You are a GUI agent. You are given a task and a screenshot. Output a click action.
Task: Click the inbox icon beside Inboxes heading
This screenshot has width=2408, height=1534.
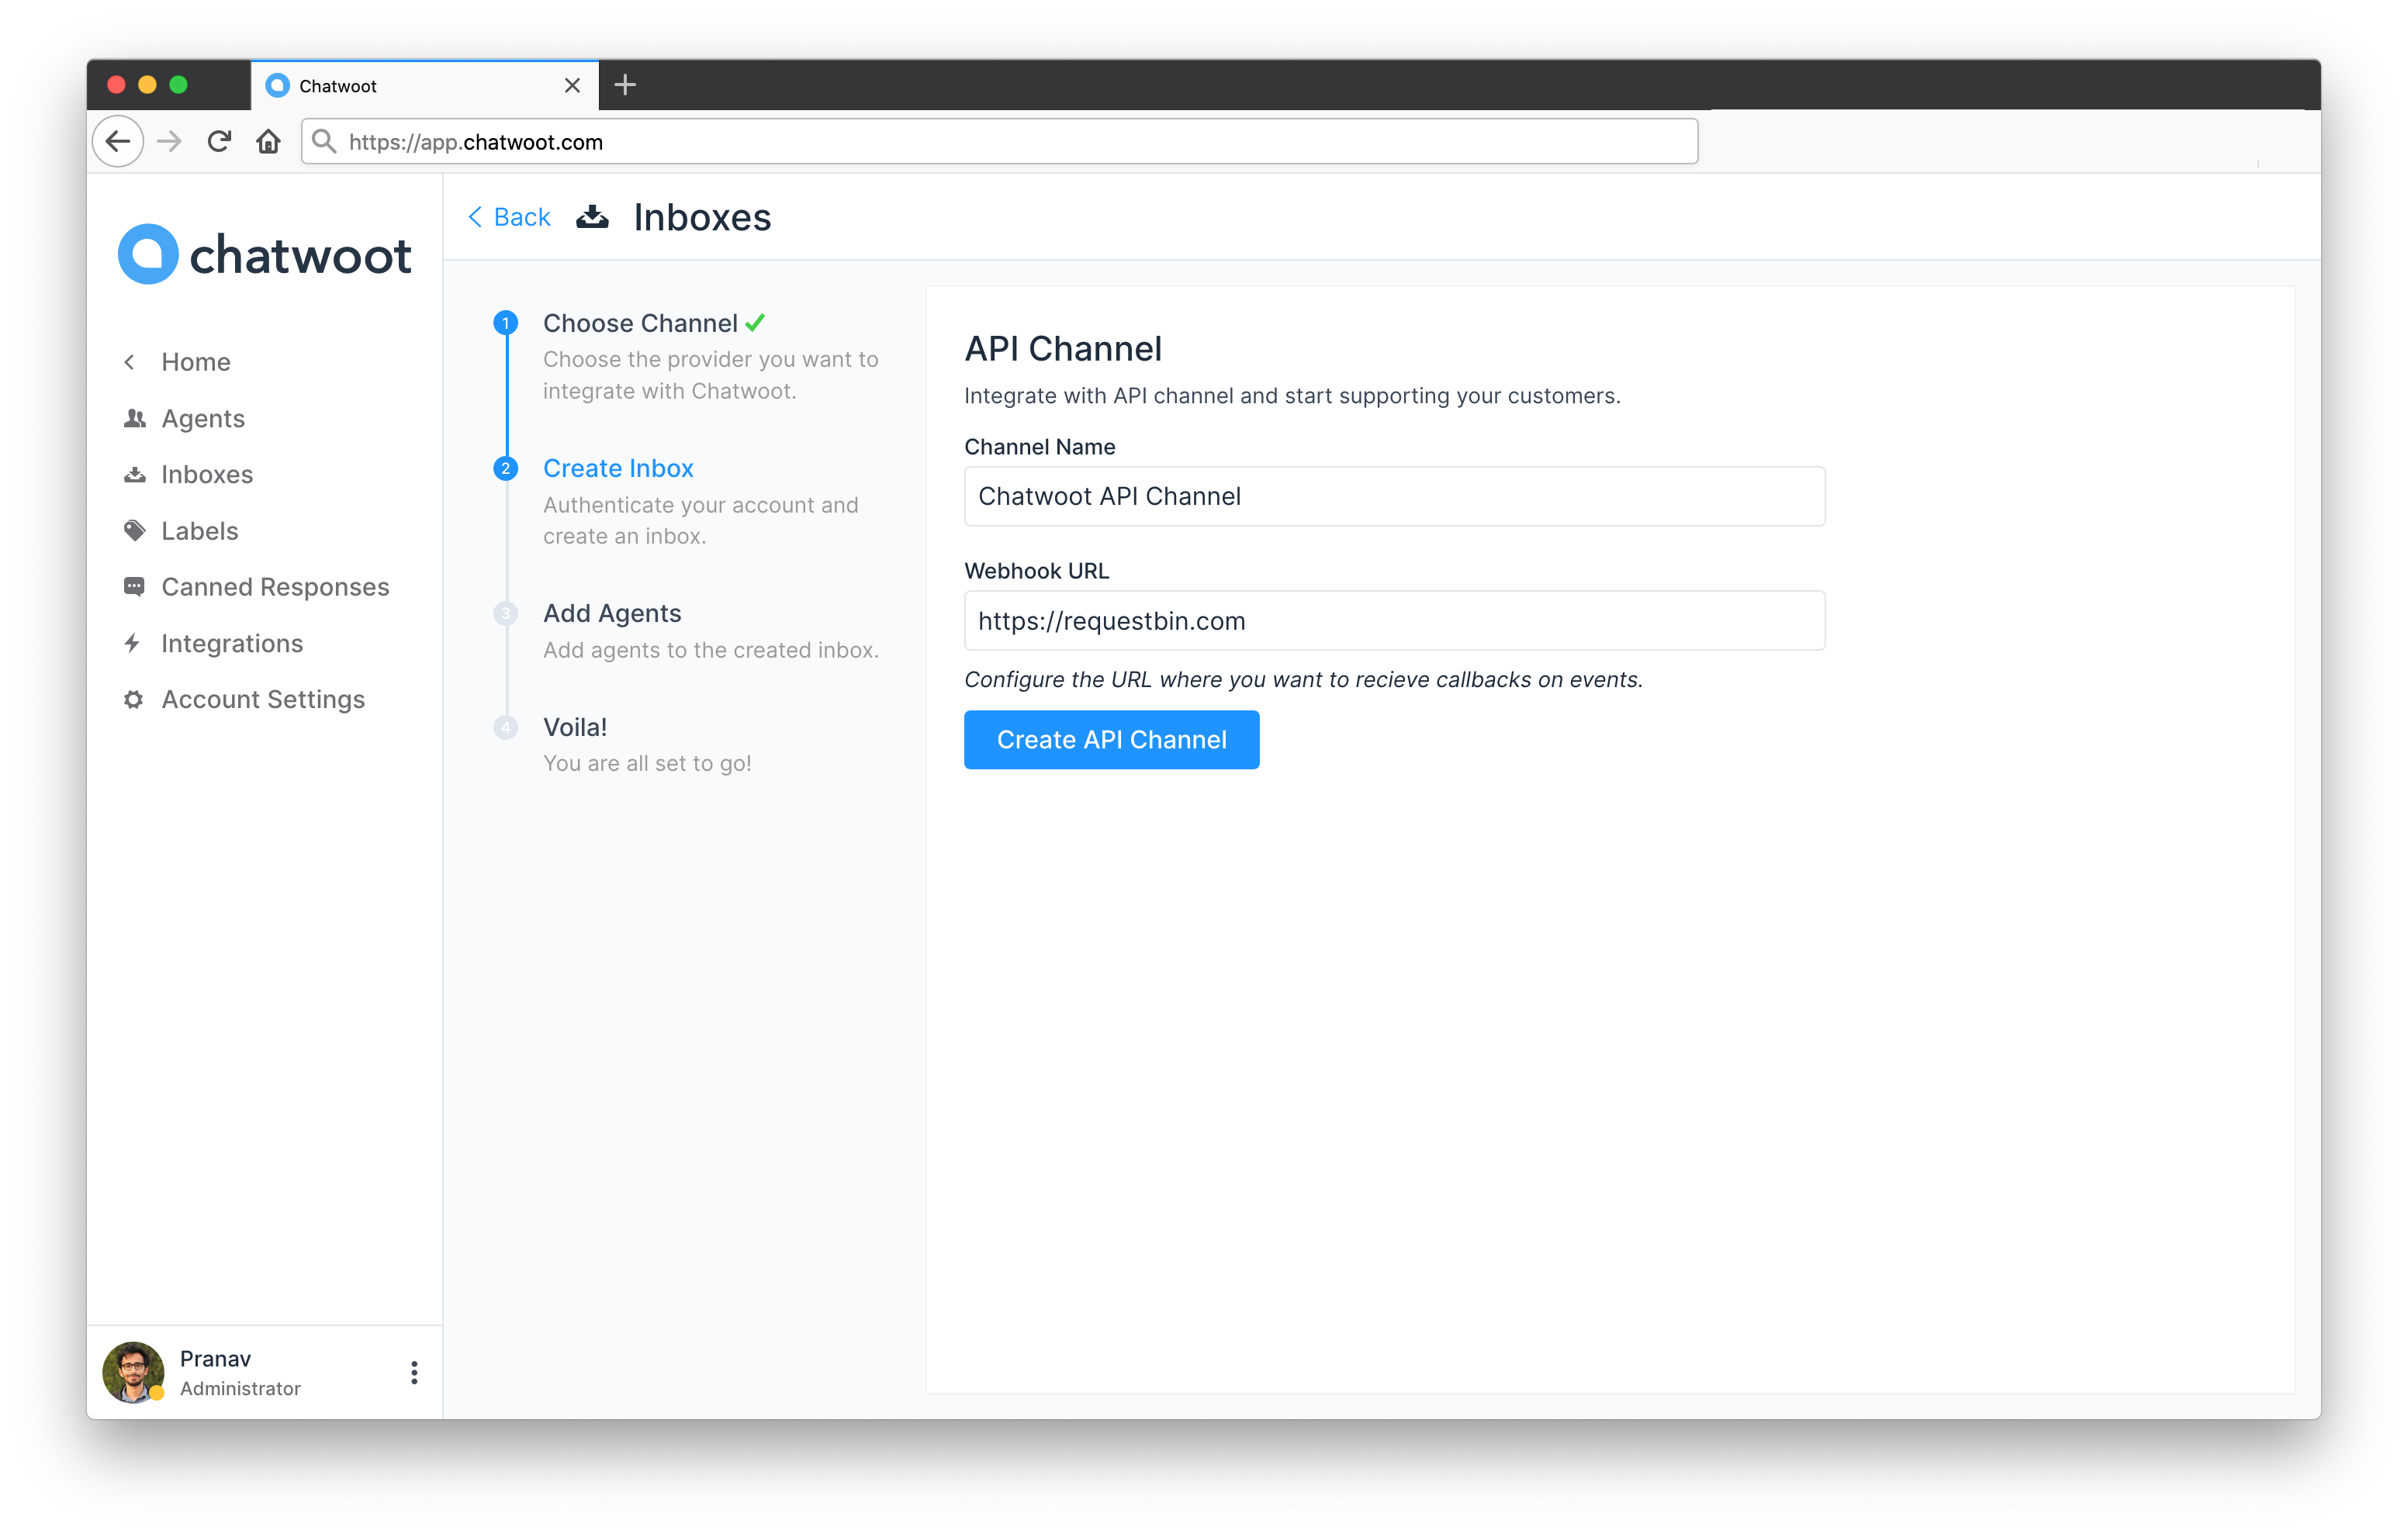point(592,217)
